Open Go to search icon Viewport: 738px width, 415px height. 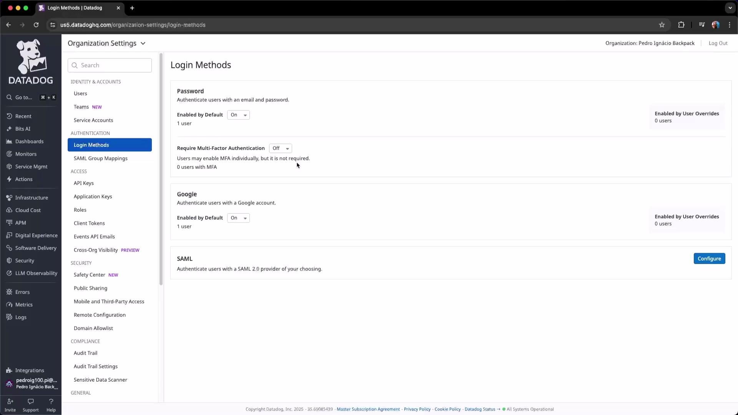pyautogui.click(x=9, y=98)
